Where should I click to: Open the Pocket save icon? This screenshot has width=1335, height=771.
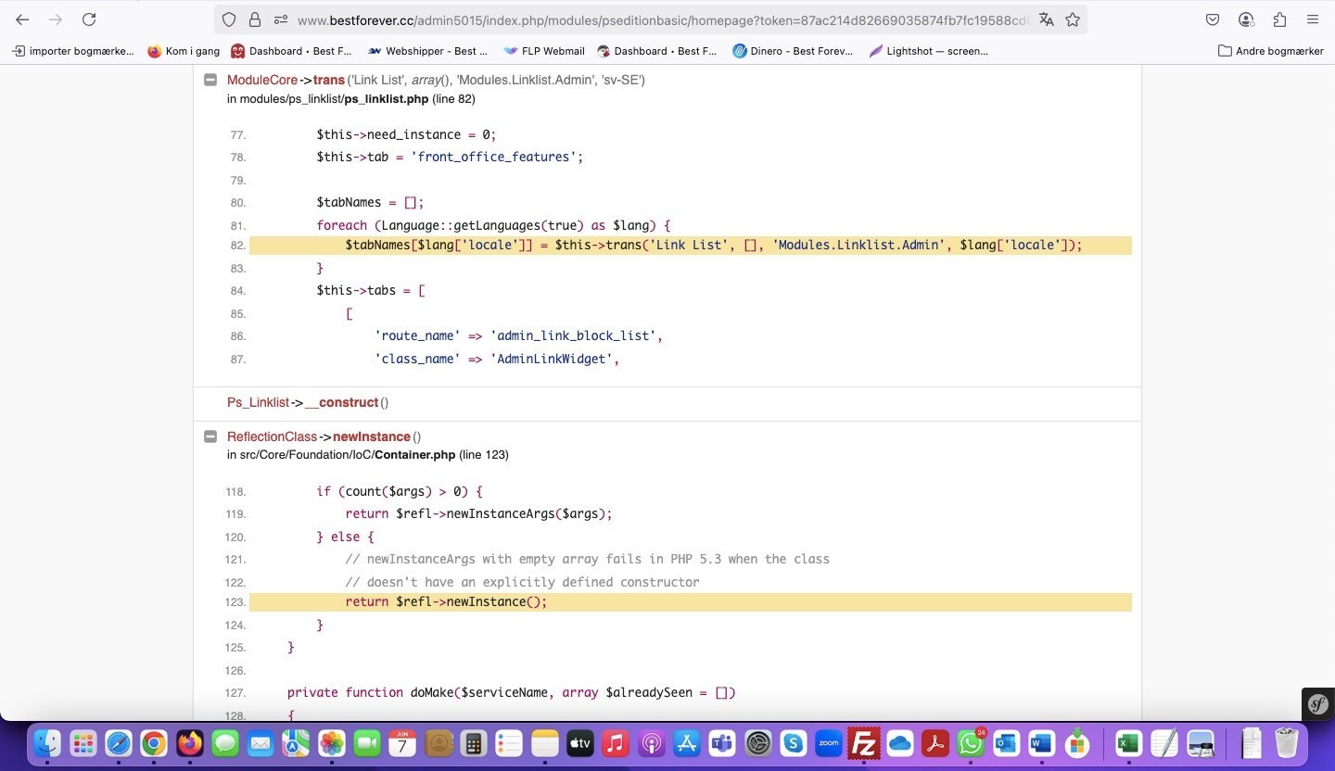[1213, 19]
